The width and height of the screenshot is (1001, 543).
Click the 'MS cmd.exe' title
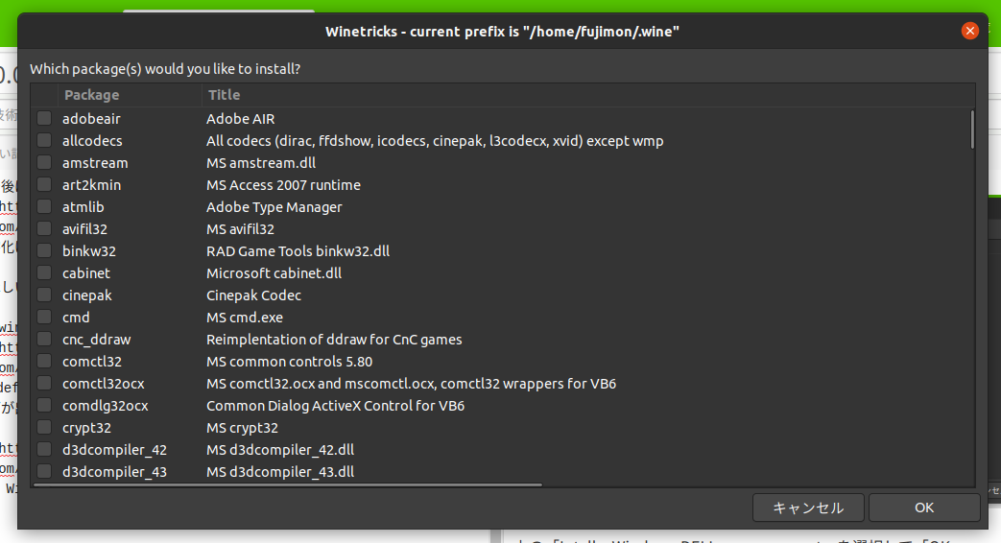point(245,318)
